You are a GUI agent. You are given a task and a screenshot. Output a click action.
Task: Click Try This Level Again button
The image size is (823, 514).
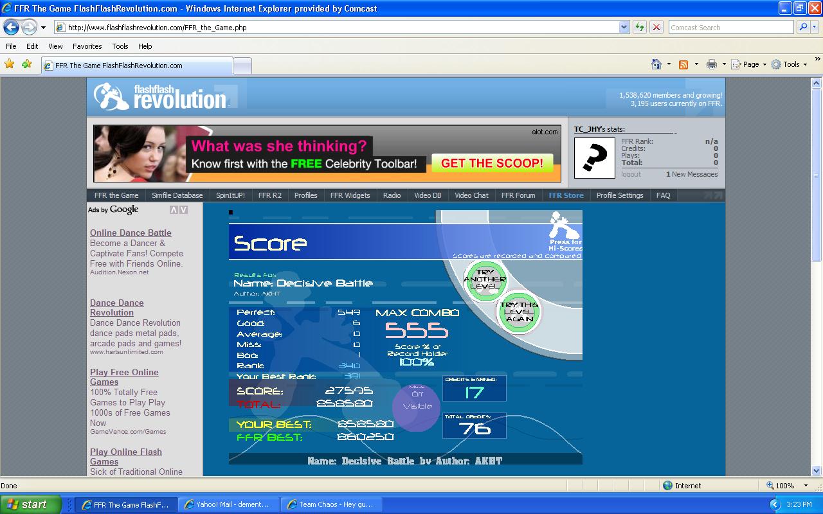[519, 312]
